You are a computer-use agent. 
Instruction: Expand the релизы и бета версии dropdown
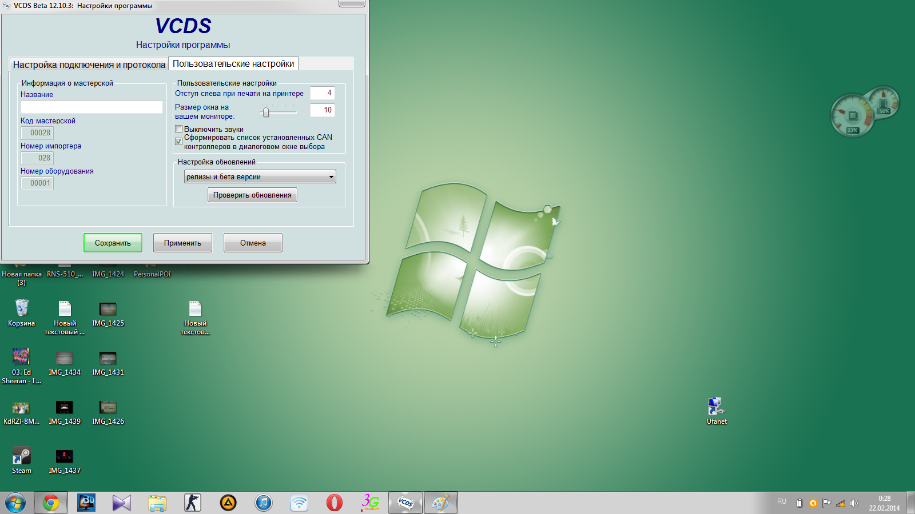(260, 177)
